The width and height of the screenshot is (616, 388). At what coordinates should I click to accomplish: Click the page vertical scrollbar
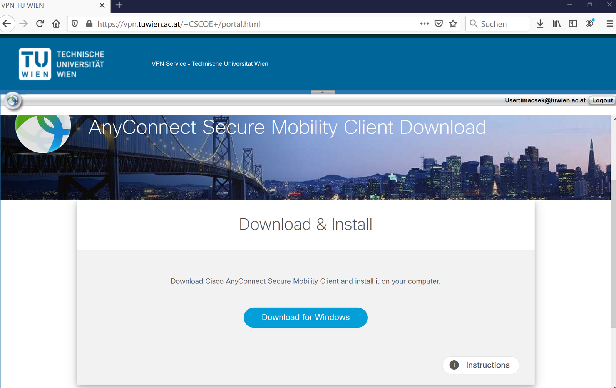pyautogui.click(x=613, y=254)
